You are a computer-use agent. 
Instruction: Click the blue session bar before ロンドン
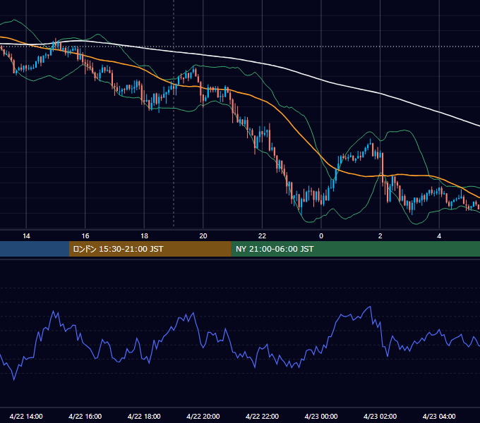35,249
